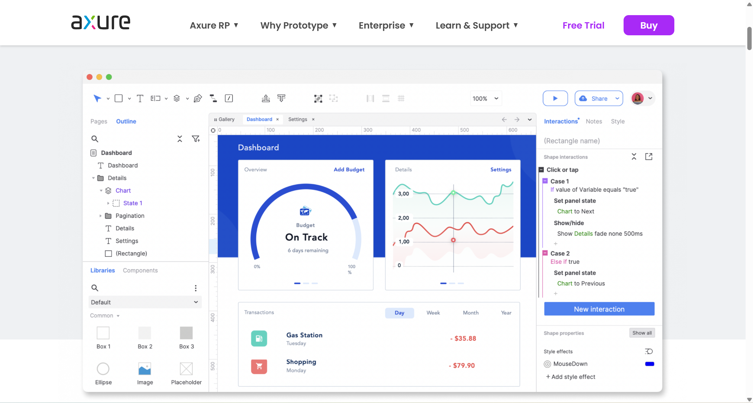Click the group widgets icon
Viewport: 753px width, 403px height.
tap(318, 98)
